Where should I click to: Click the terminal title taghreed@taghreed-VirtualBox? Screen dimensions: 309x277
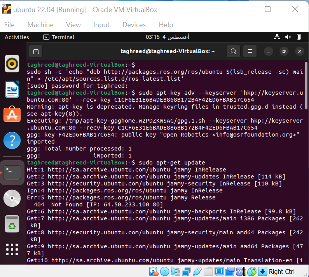[167, 51]
